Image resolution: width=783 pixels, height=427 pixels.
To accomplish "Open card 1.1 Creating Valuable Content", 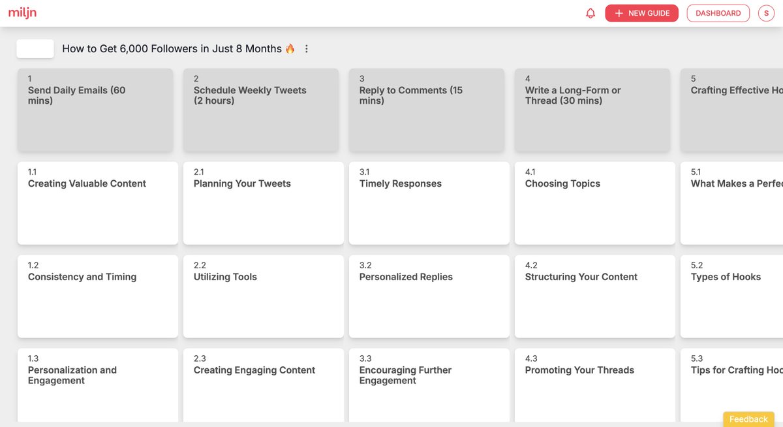I will pyautogui.click(x=98, y=203).
